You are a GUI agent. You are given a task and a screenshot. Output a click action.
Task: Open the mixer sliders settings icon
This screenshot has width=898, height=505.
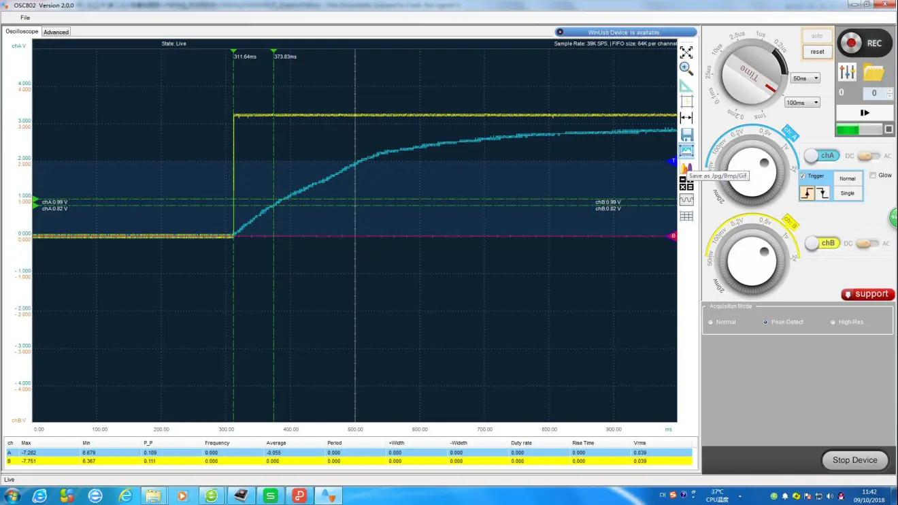pyautogui.click(x=847, y=72)
